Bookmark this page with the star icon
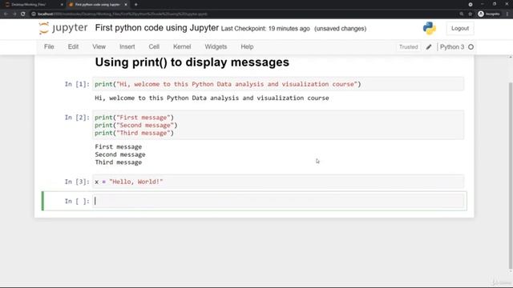The height and width of the screenshot is (288, 513). click(471, 14)
